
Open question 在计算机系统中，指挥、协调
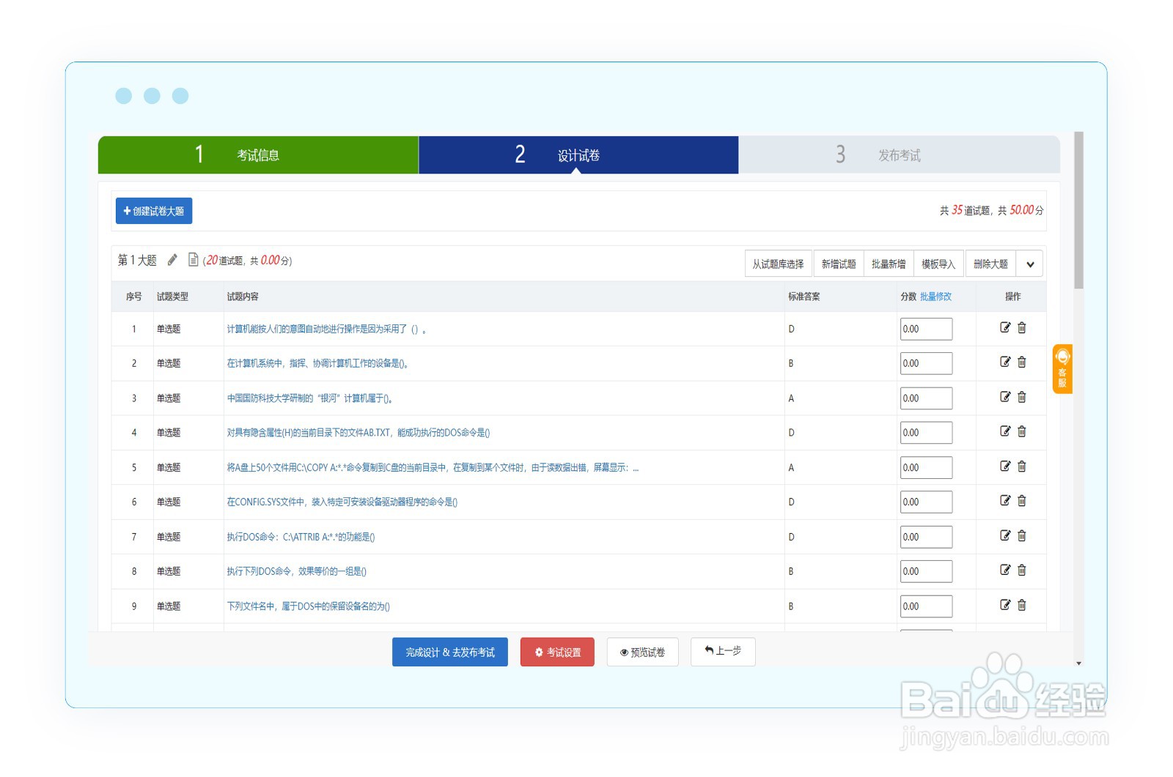317,363
